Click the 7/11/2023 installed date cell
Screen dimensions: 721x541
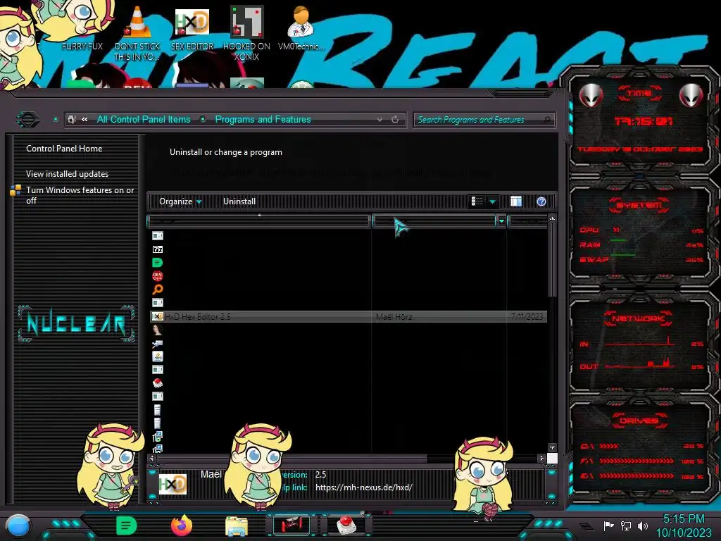coord(527,316)
